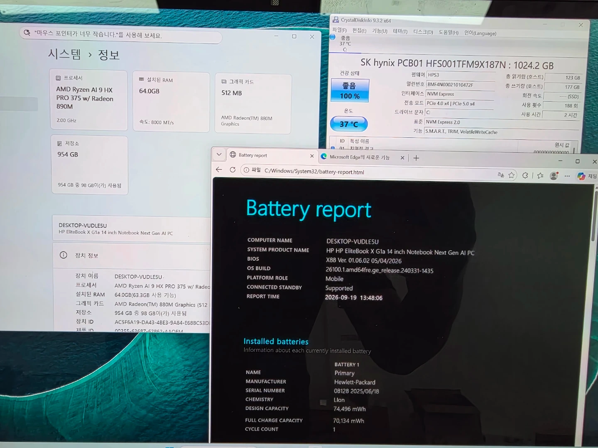Click the full charge capacity value 70,134 mWh
Viewport: 598px width, 448px height.
pos(348,421)
